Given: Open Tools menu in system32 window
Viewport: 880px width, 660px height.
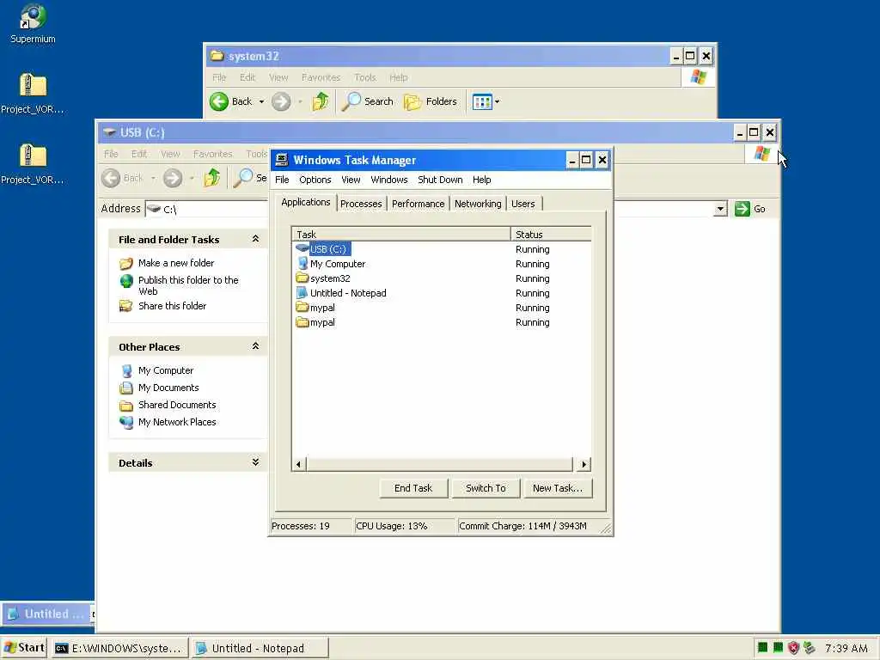Looking at the screenshot, I should pos(364,77).
